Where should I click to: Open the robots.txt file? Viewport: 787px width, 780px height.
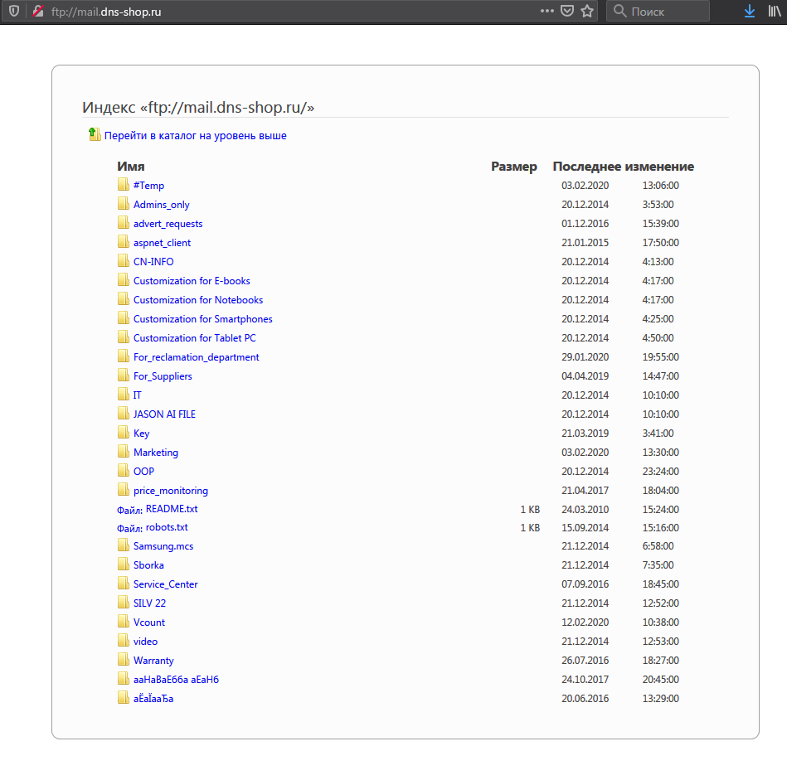point(167,527)
